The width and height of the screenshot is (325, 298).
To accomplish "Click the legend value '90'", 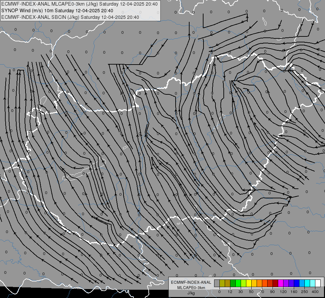I will [272, 292].
